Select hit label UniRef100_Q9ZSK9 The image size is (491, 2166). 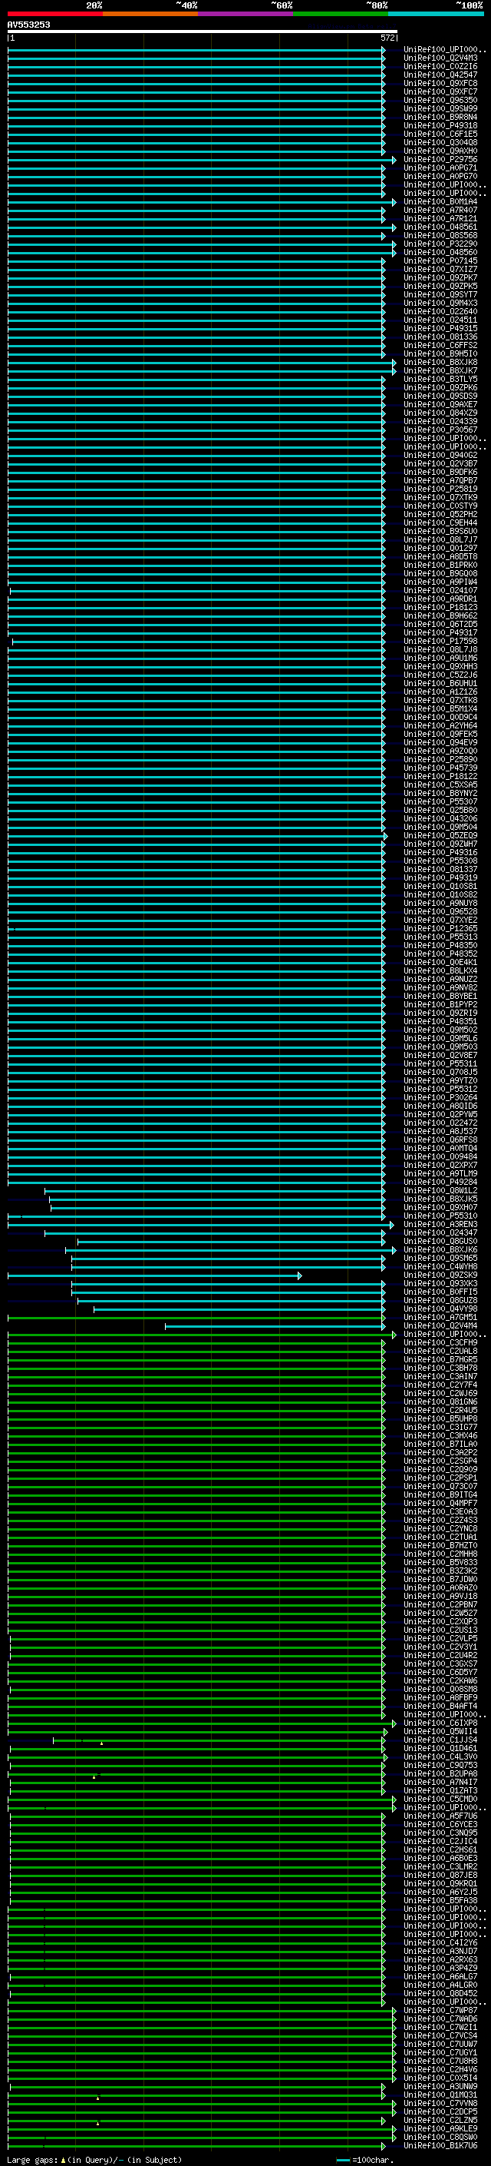[440, 1275]
